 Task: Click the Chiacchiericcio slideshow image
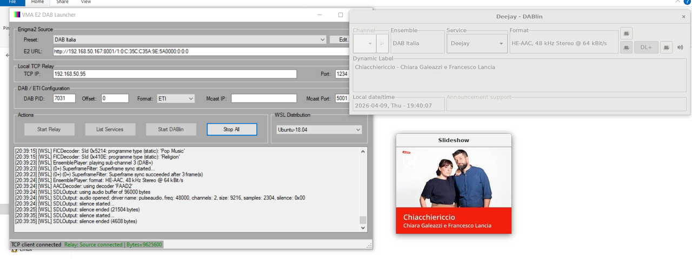pyautogui.click(x=454, y=190)
